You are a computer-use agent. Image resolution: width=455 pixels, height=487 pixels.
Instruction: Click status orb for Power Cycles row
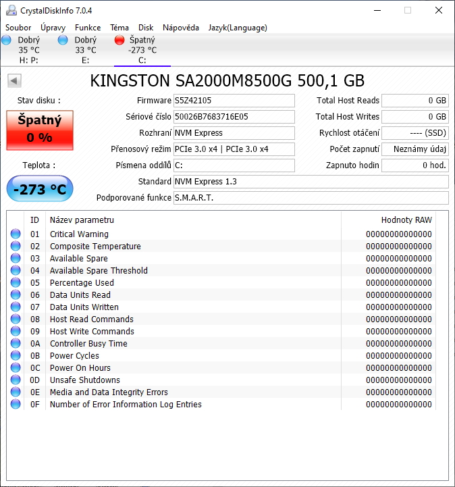point(16,355)
